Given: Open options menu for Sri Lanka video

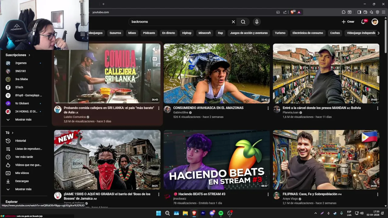Looking at the screenshot, I should click(x=159, y=108).
